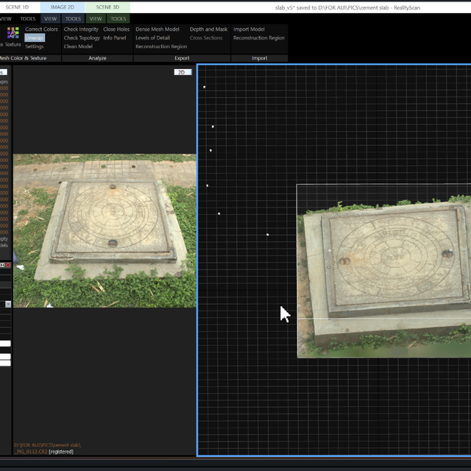Click the first white input field in the left panel

[5, 344]
